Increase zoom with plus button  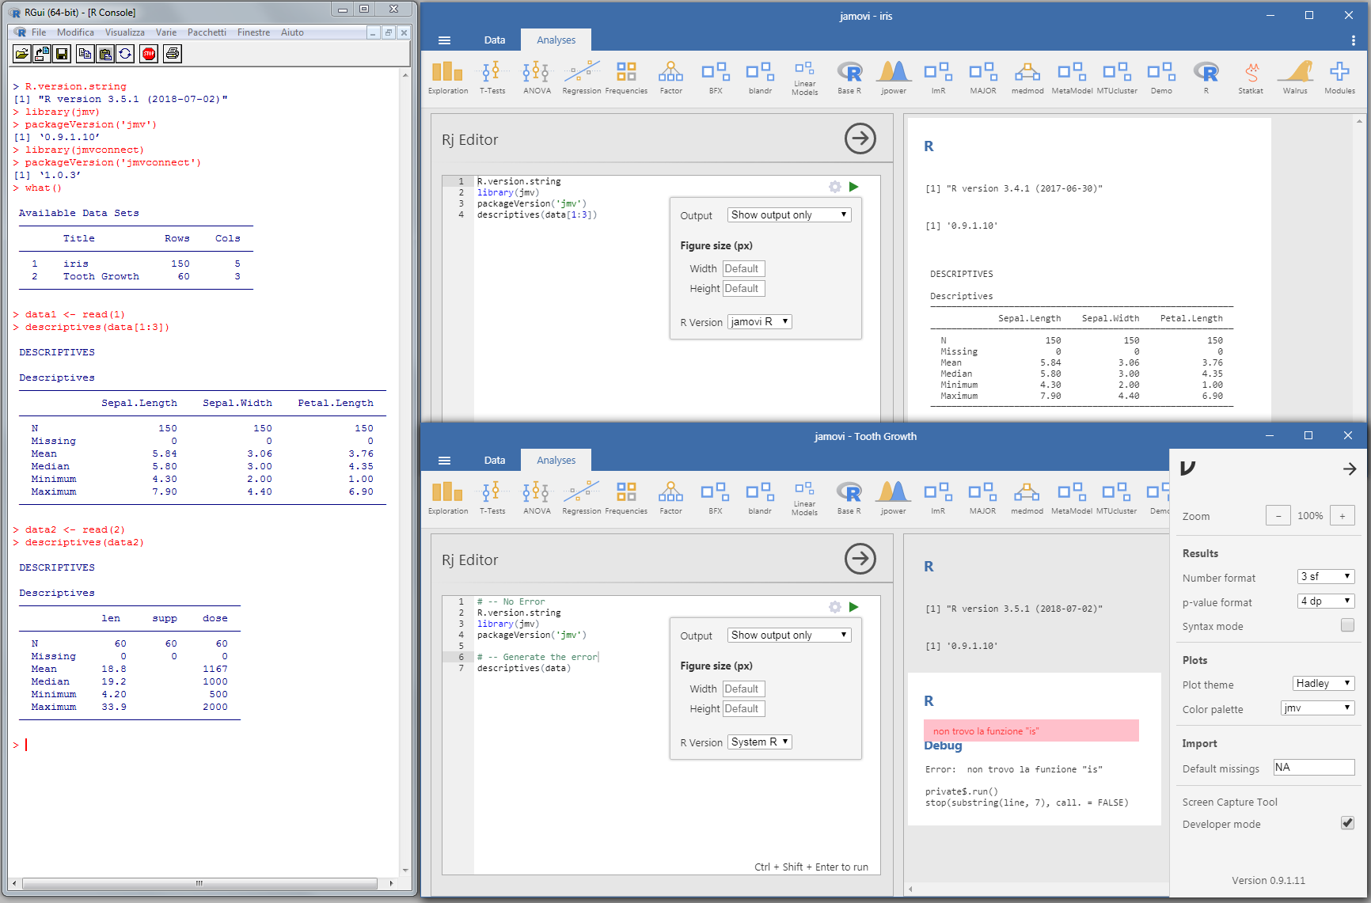click(x=1343, y=516)
